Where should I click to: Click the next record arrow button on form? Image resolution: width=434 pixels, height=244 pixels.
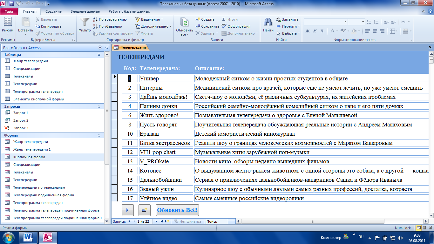(128, 210)
